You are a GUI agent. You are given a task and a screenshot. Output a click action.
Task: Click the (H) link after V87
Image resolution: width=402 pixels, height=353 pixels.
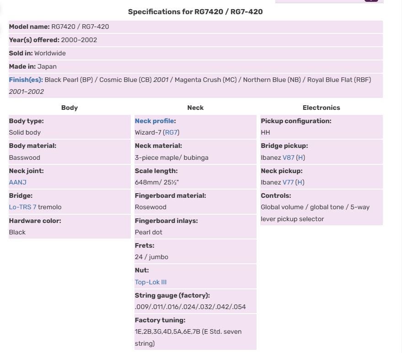click(300, 157)
